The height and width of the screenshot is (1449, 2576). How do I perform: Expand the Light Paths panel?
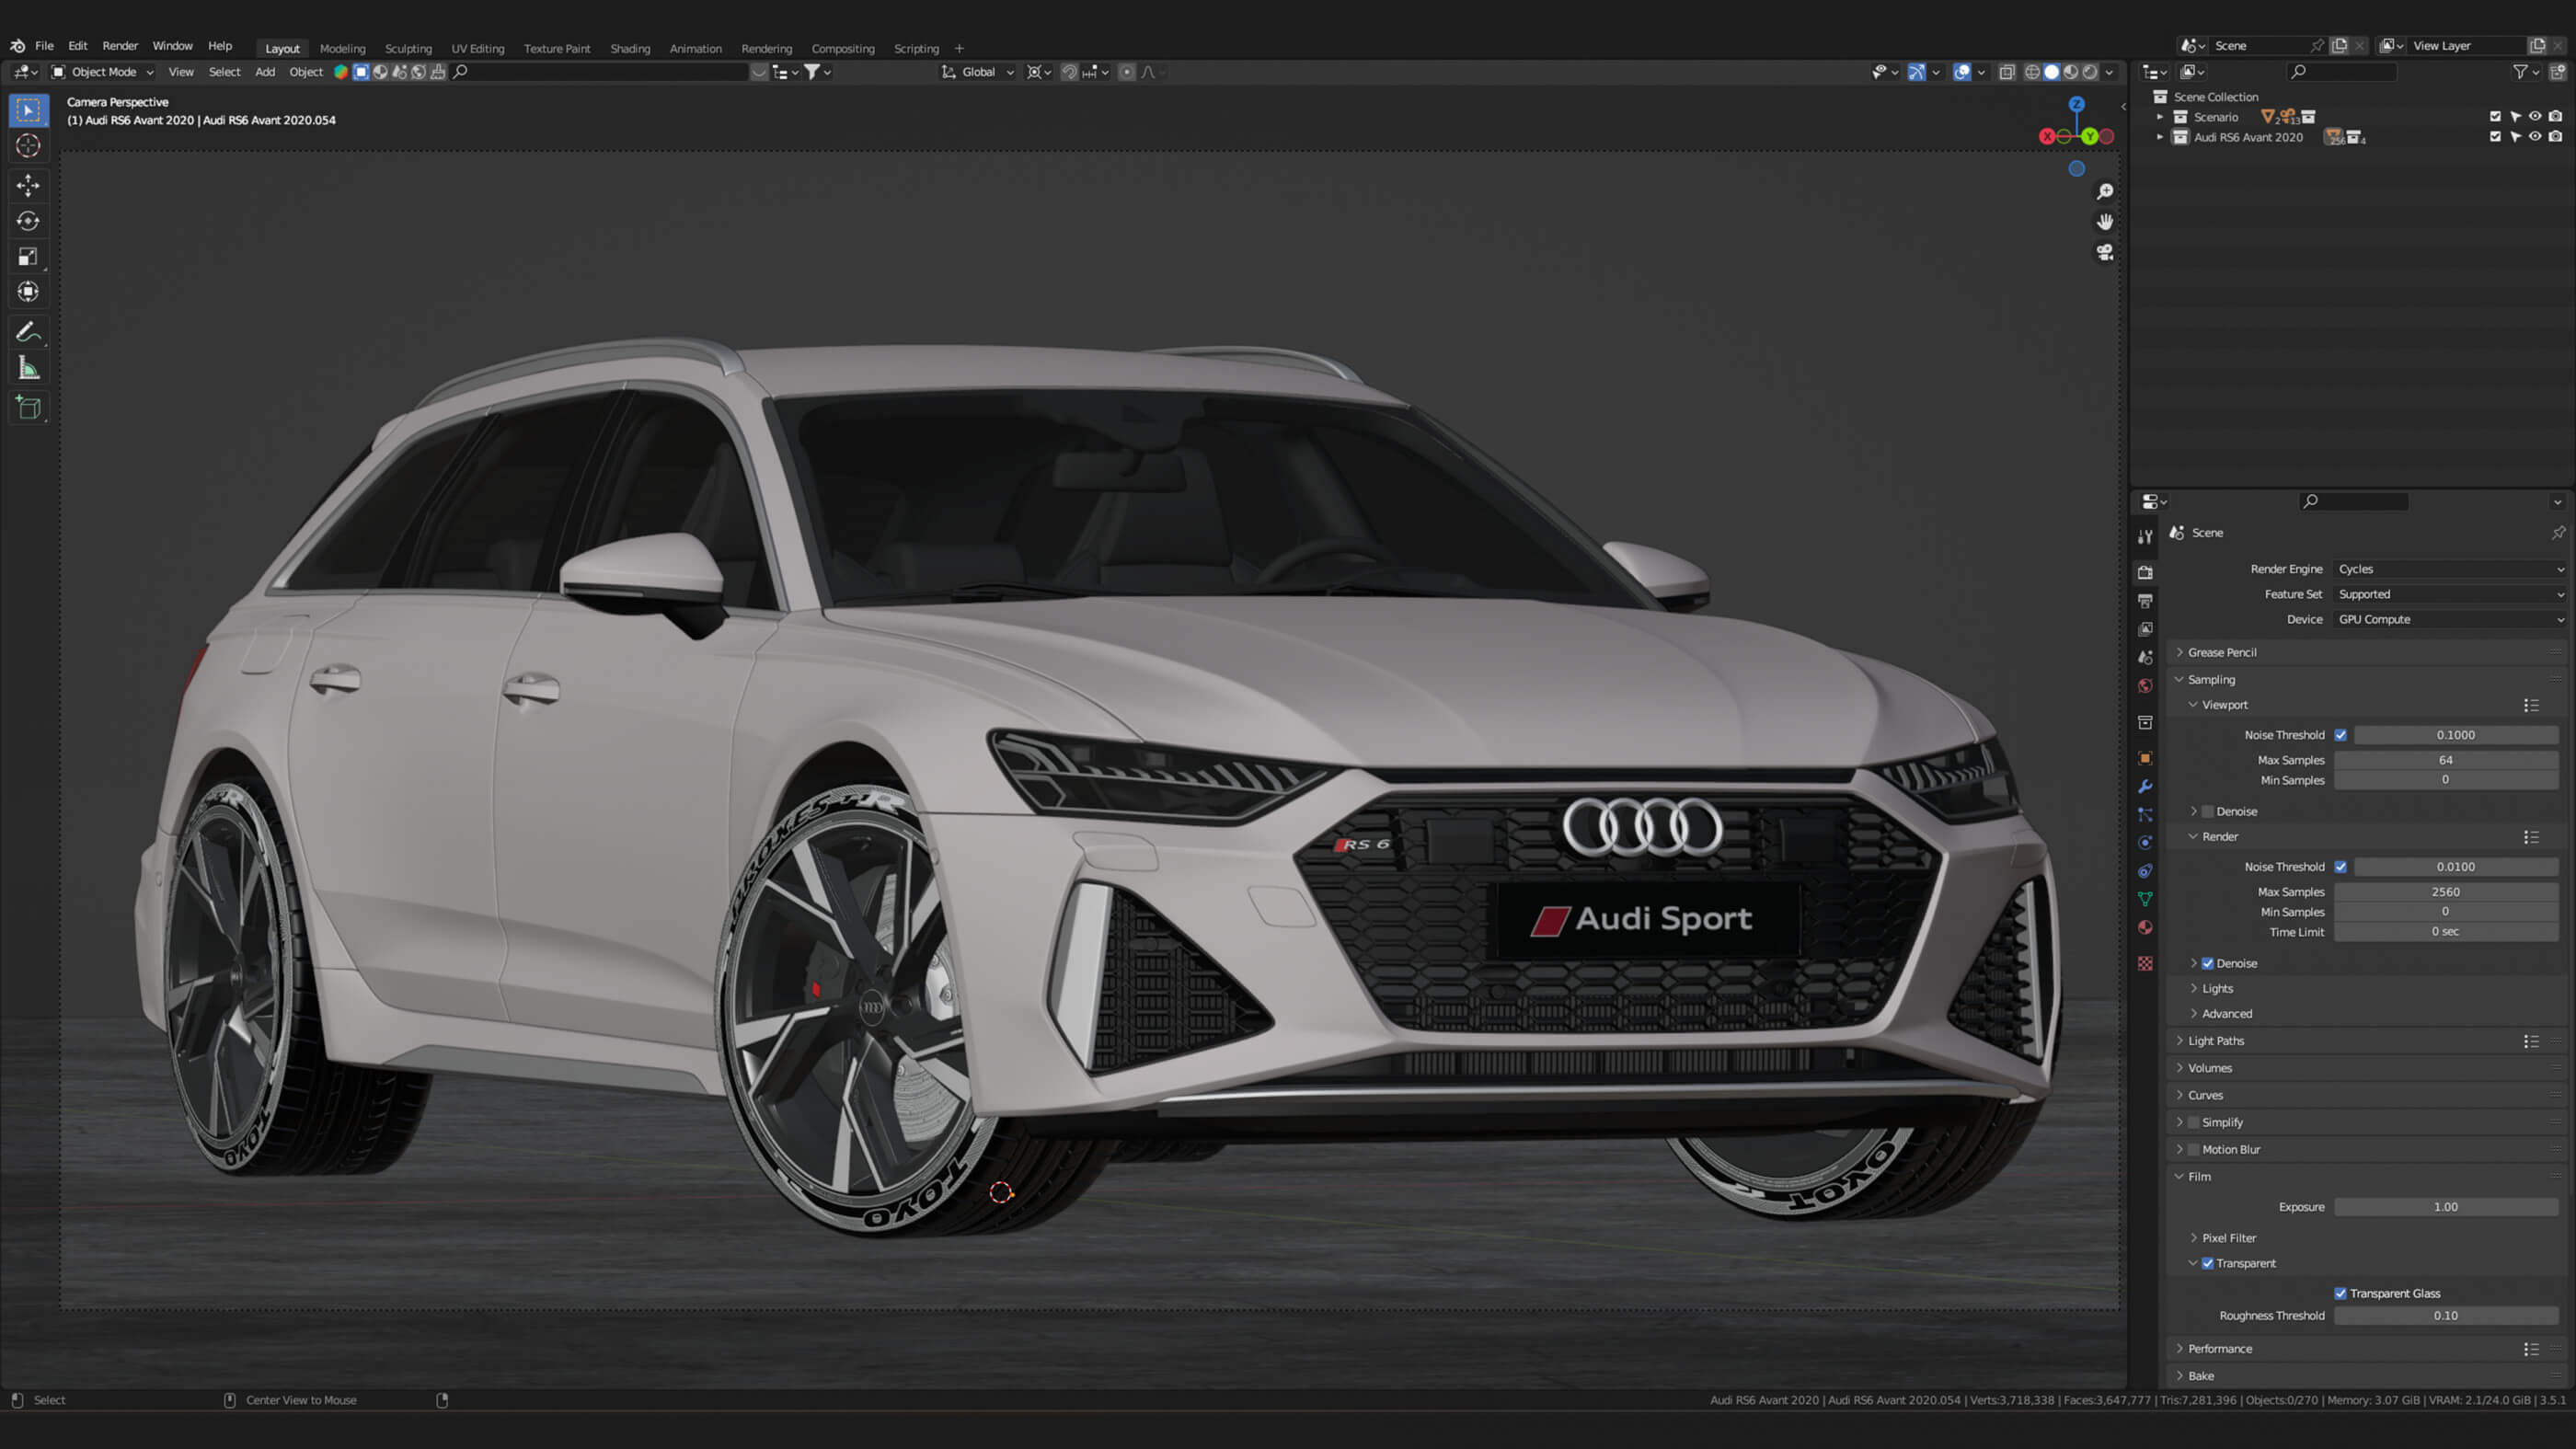click(2215, 1041)
